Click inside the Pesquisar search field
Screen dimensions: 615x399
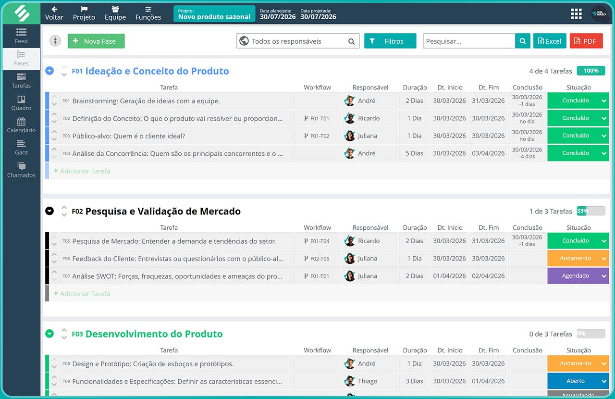point(468,41)
